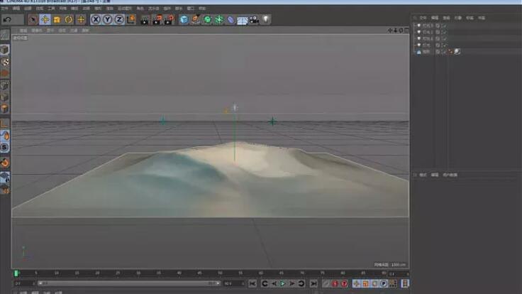Click the Light bulb icon in the toolbar

tap(265, 19)
